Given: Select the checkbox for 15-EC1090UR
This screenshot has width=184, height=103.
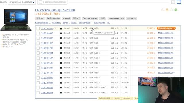Looking at the screenshot, I should coord(38,83).
